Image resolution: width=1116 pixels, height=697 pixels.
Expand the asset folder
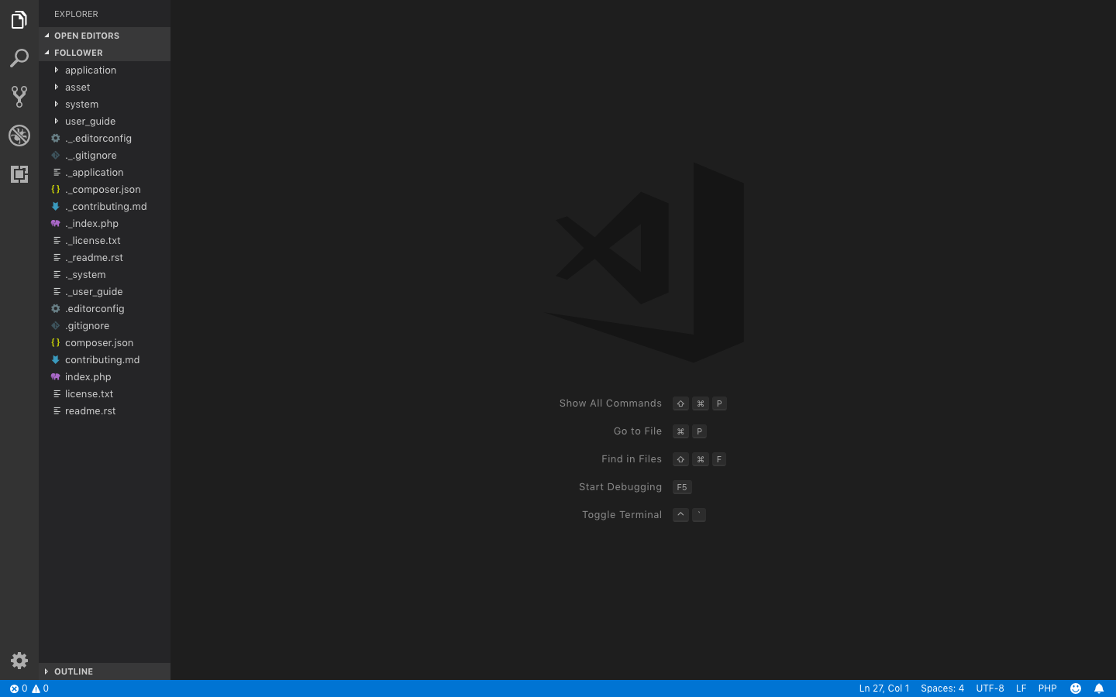pos(56,88)
